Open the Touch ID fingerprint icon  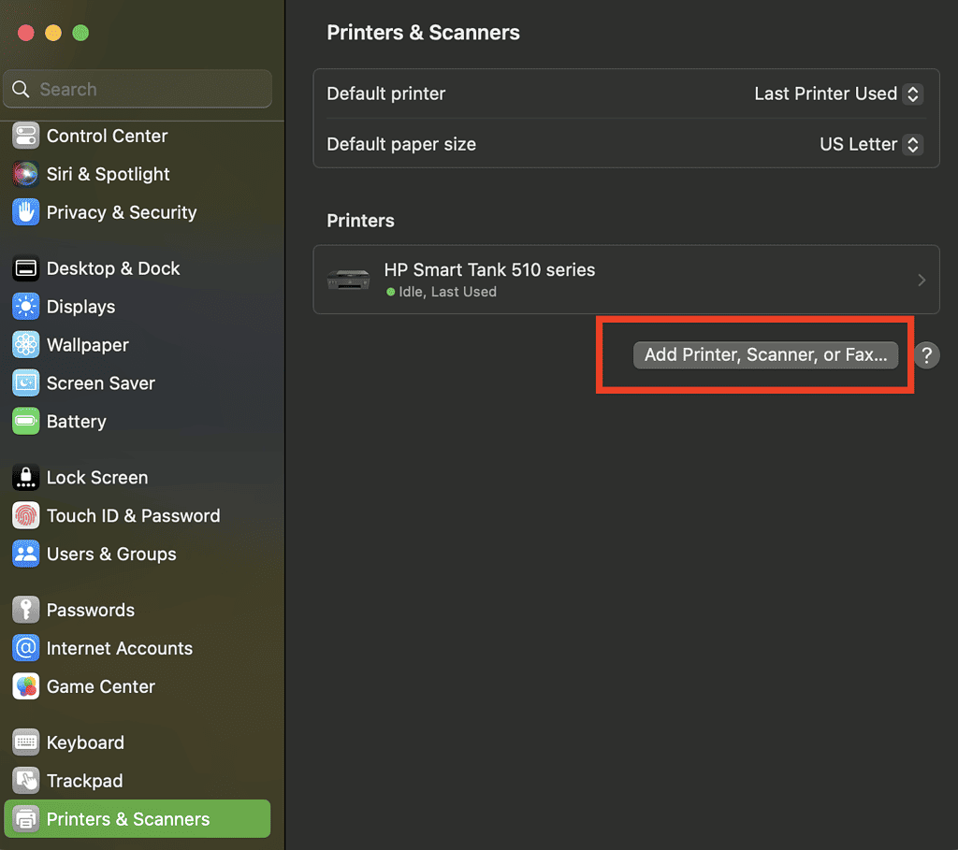[x=25, y=516]
